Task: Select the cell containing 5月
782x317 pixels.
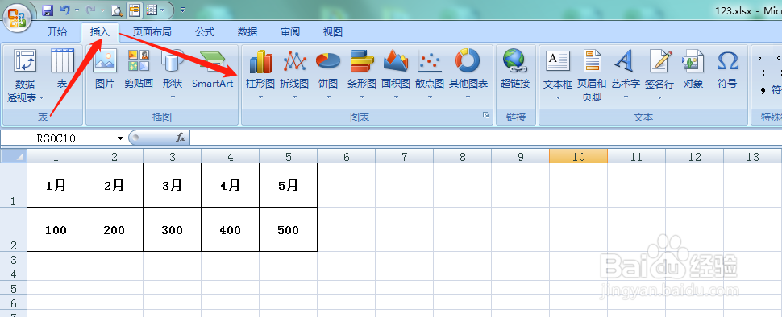Action: pos(289,185)
